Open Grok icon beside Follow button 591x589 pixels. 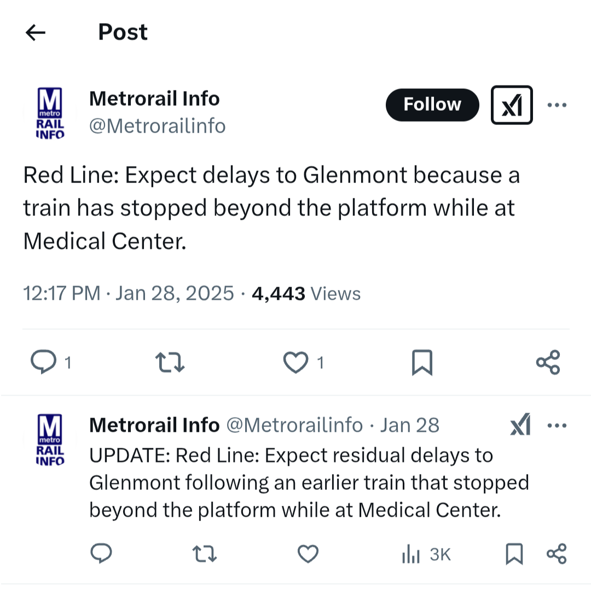tap(512, 105)
